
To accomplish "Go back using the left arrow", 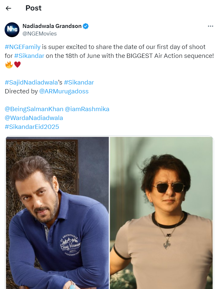I will (9, 9).
